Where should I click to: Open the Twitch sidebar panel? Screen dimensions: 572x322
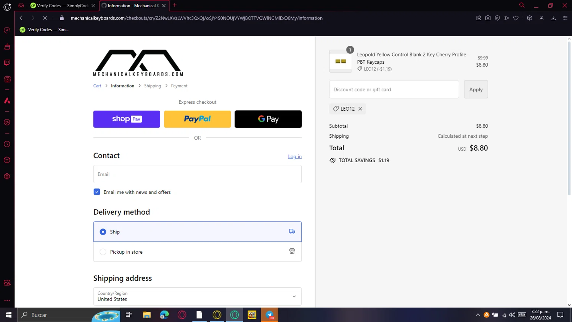pyautogui.click(x=7, y=63)
